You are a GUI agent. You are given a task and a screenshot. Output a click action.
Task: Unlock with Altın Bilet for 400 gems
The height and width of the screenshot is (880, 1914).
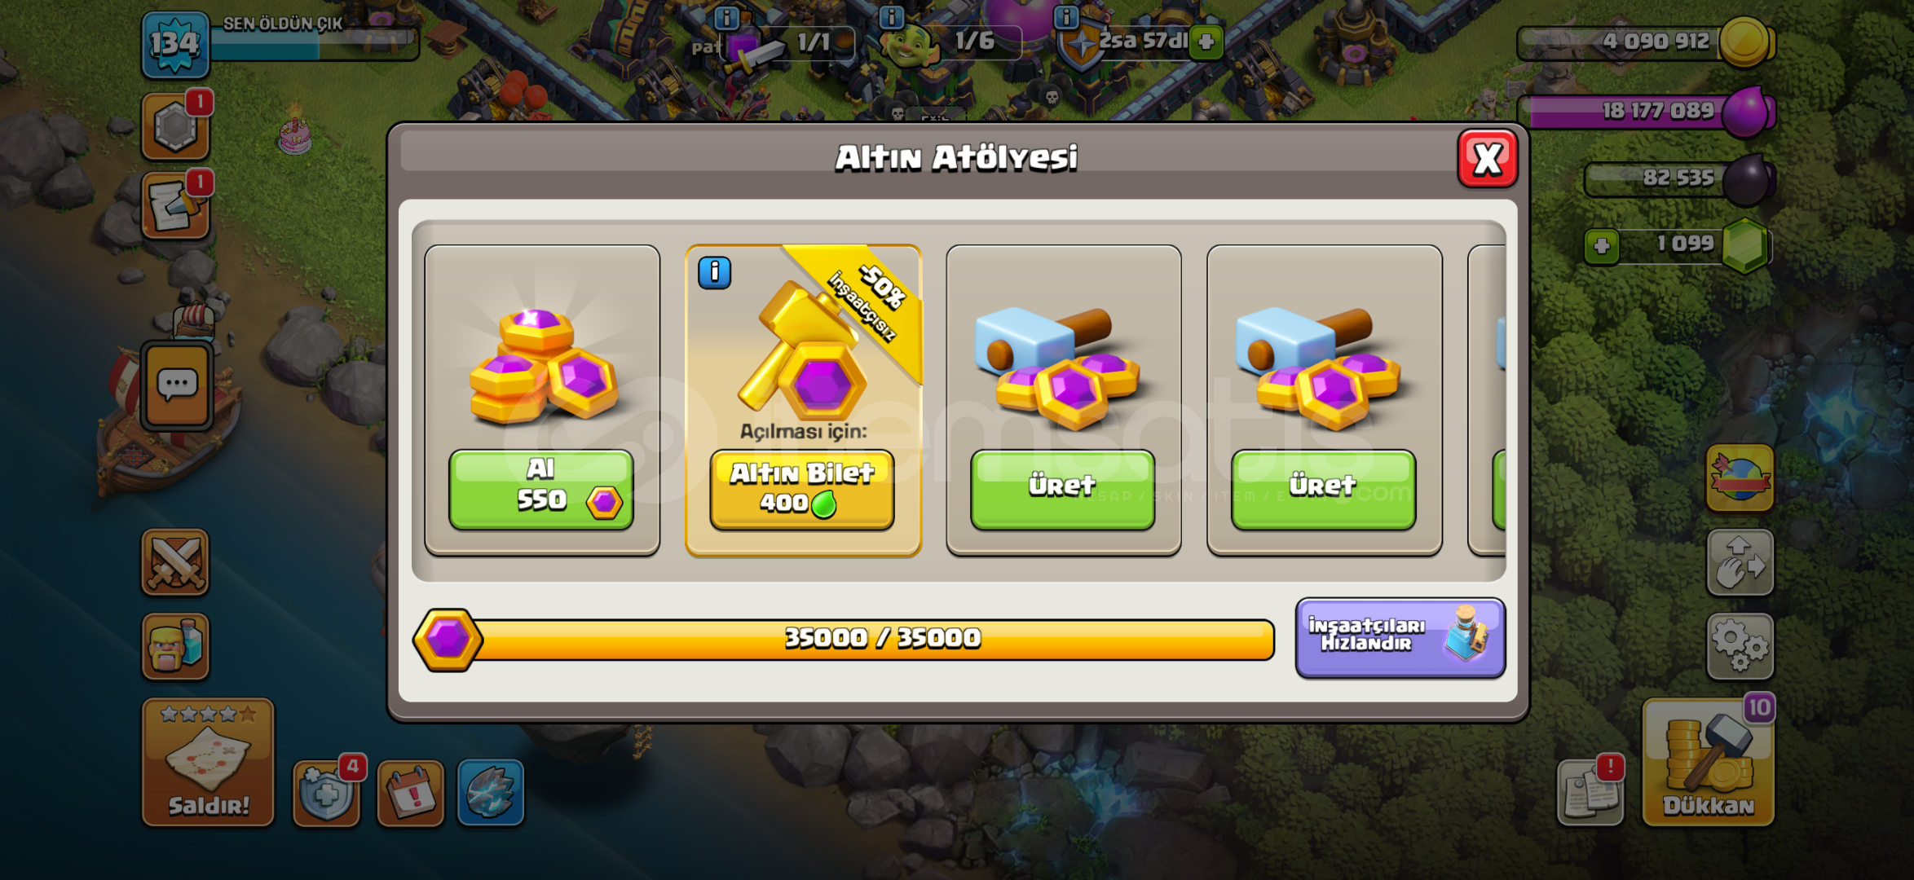tap(802, 490)
